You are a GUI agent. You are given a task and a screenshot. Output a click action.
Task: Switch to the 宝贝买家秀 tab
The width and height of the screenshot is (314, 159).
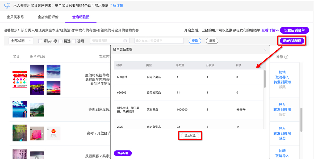pyautogui.click(x=15, y=17)
